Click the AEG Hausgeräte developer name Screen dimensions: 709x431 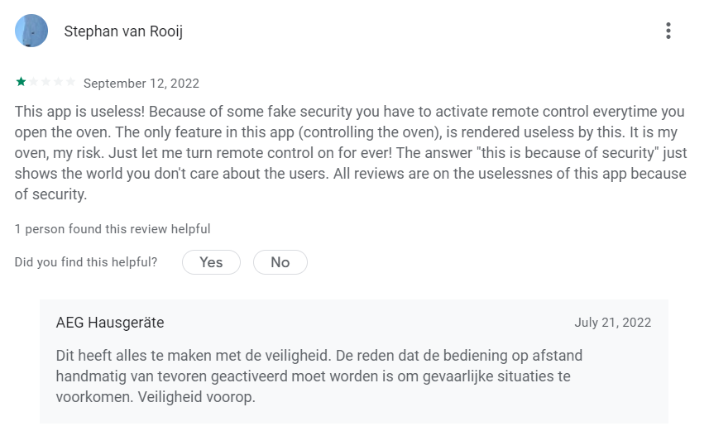pos(110,323)
